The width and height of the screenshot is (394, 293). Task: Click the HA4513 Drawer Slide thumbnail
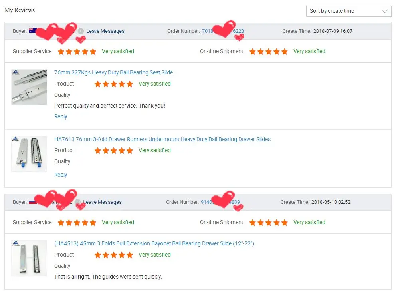coord(29,258)
